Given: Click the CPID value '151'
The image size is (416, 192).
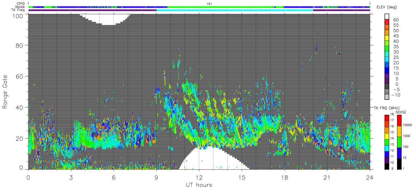Looking at the screenshot, I should coord(210,4).
